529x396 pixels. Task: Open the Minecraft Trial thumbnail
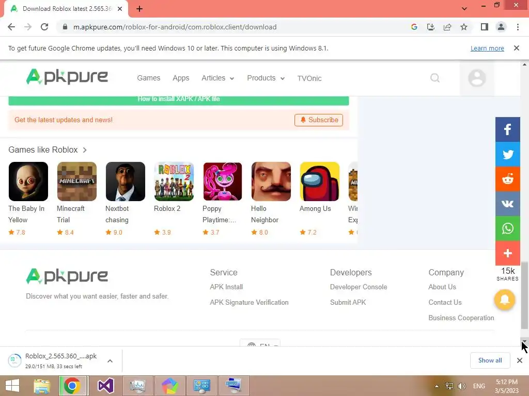pos(77,181)
